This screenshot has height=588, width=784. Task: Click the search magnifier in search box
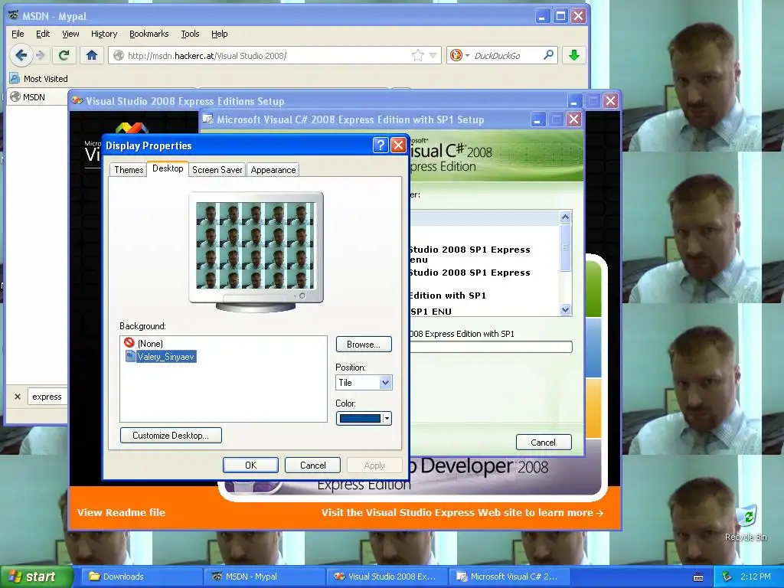pyautogui.click(x=548, y=55)
